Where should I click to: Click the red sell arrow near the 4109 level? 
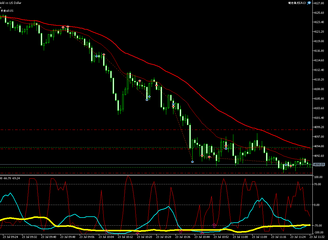tap(156, 86)
